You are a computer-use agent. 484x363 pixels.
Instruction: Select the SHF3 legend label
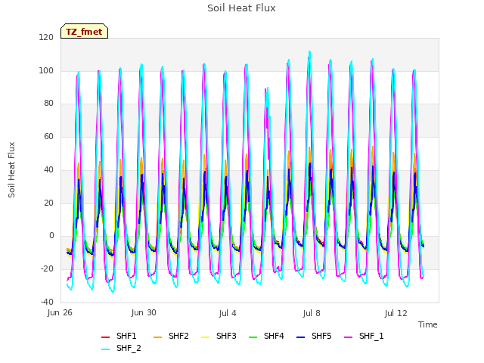pos(226,336)
